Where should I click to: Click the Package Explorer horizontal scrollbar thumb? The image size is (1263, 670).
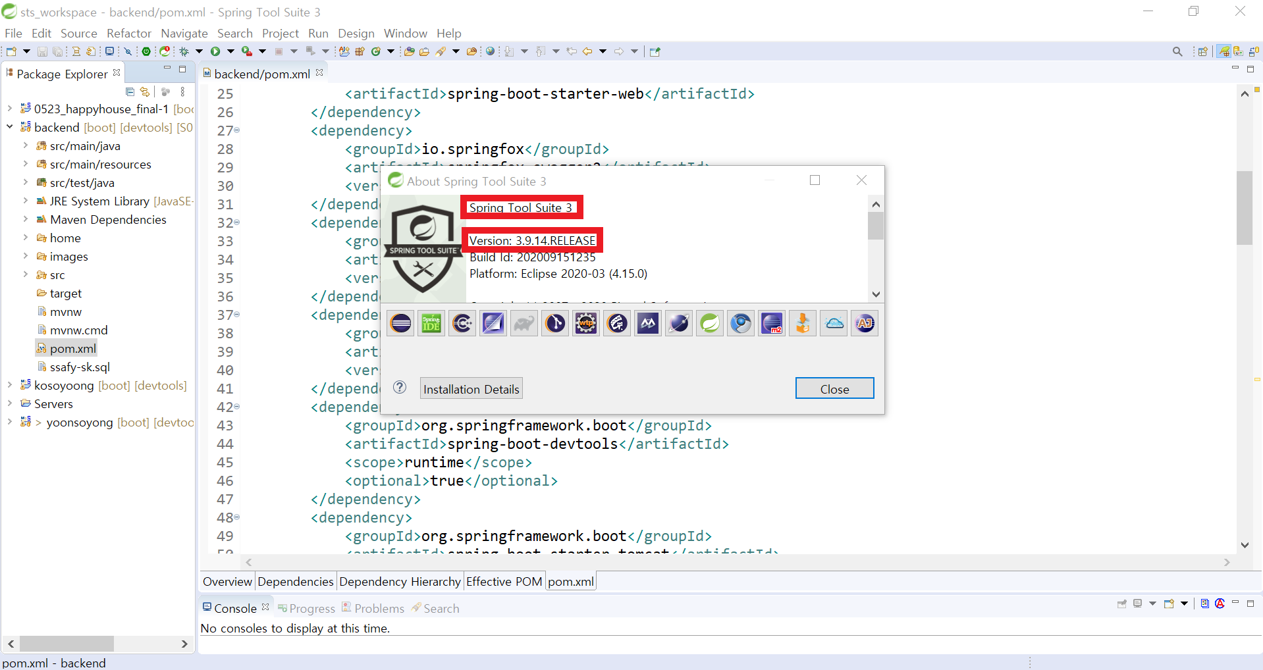(x=67, y=643)
